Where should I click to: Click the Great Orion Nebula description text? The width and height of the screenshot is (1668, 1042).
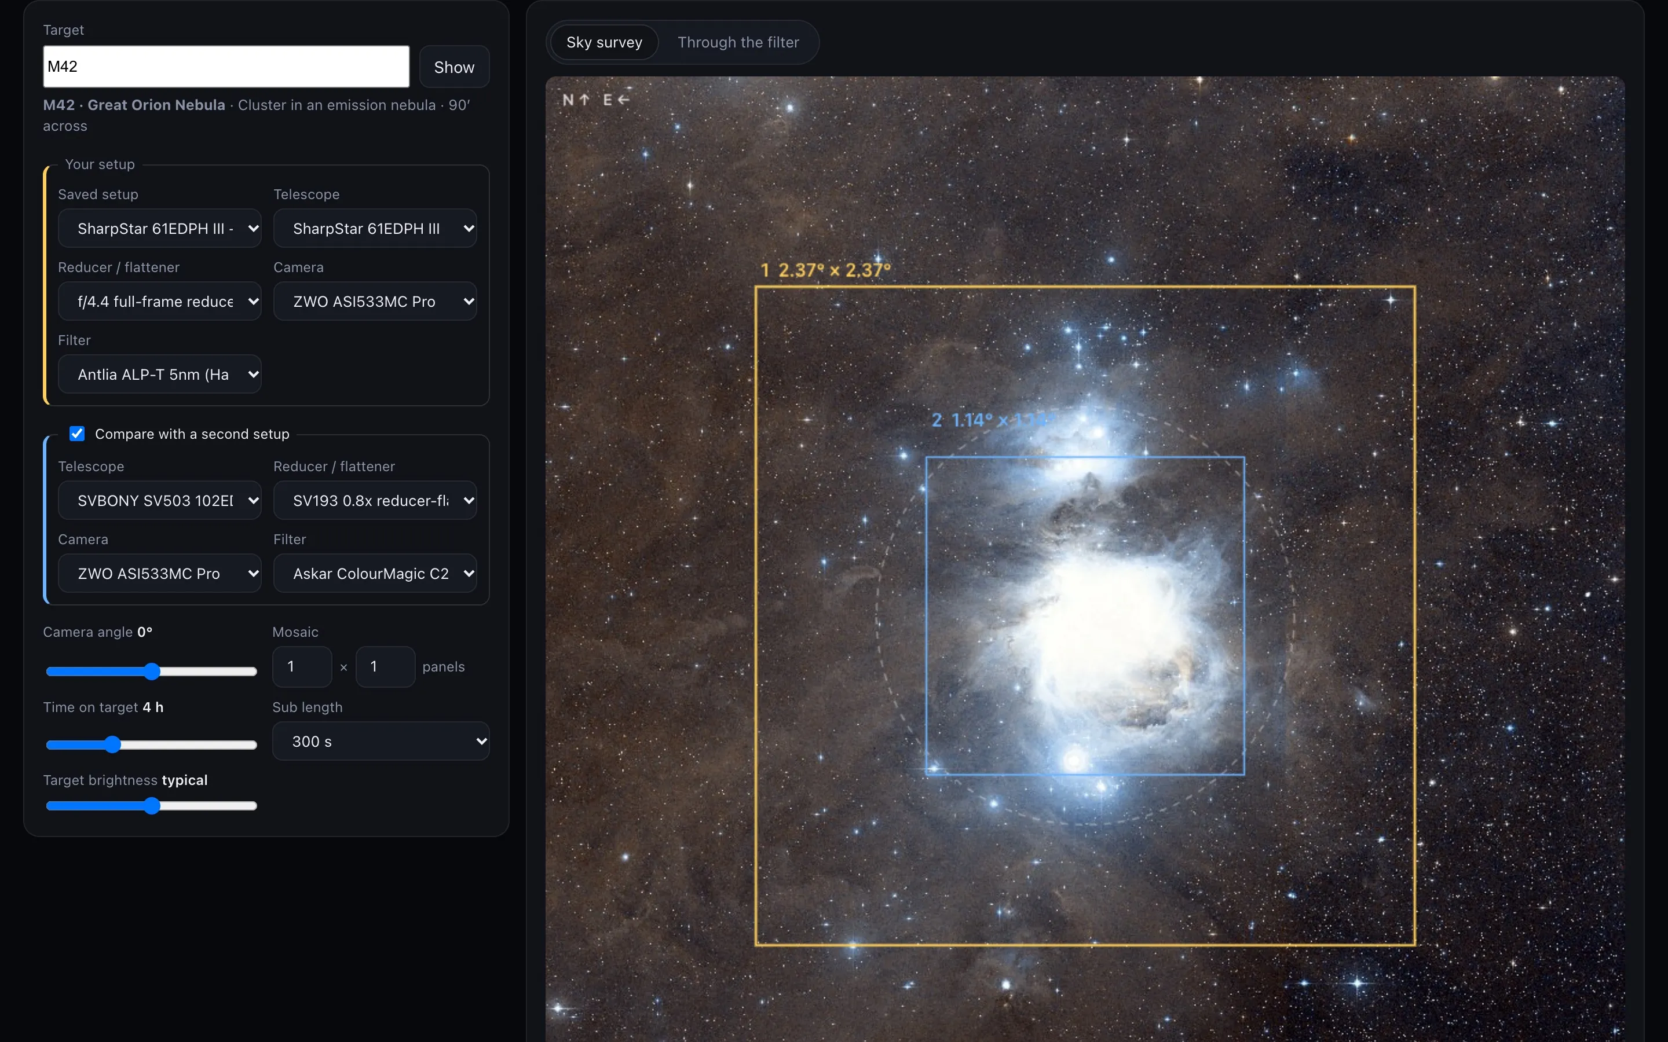pyautogui.click(x=257, y=115)
